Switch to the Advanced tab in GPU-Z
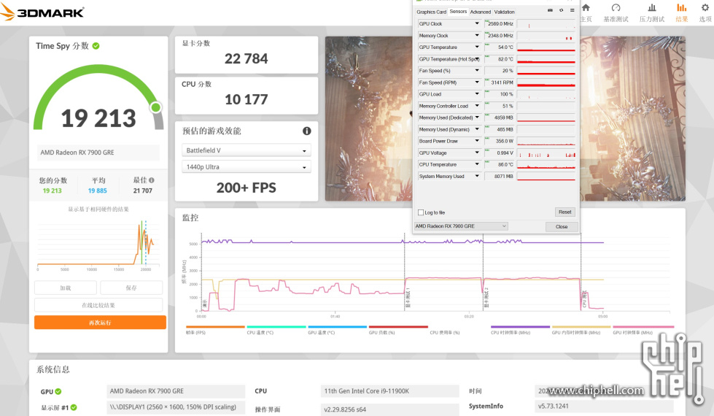 click(481, 12)
